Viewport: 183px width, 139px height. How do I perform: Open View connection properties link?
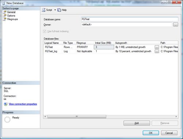tap(23, 104)
